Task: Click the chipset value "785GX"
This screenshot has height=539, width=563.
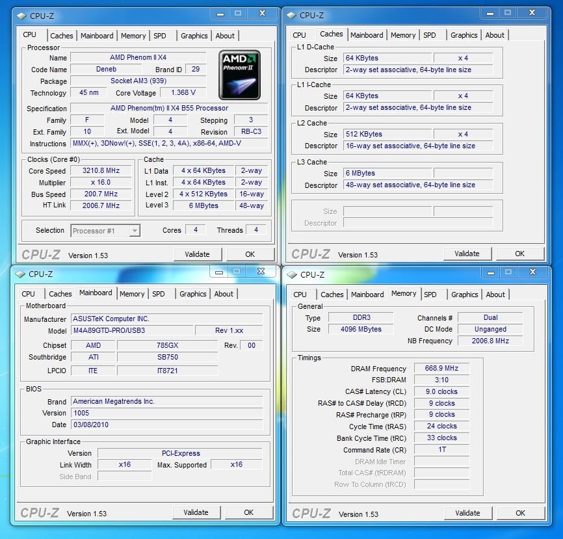Action: coord(167,345)
